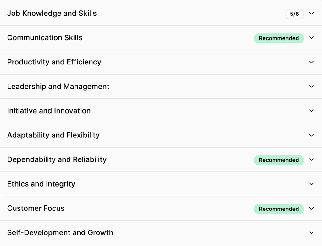Click chevron beside Adaptability and Flexibility
The width and height of the screenshot is (322, 246).
(x=311, y=135)
